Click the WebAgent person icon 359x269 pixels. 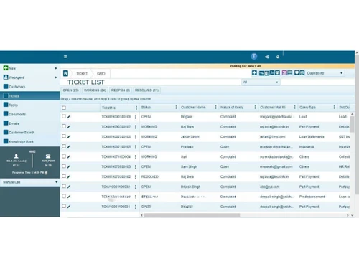pos(6,77)
